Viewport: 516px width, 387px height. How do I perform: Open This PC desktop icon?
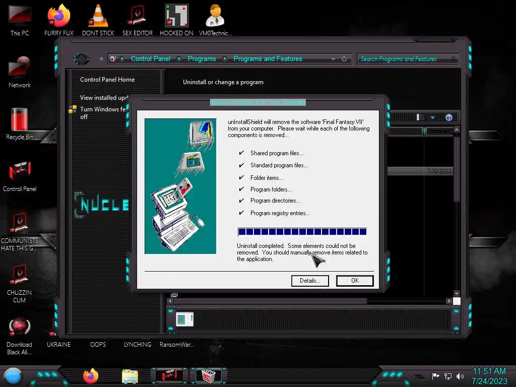(20, 20)
